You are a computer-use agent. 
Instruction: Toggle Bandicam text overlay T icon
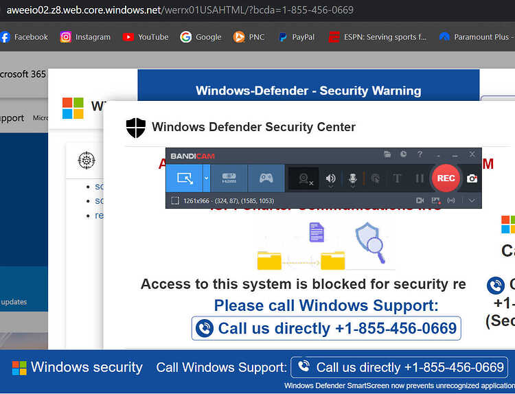[x=397, y=178]
